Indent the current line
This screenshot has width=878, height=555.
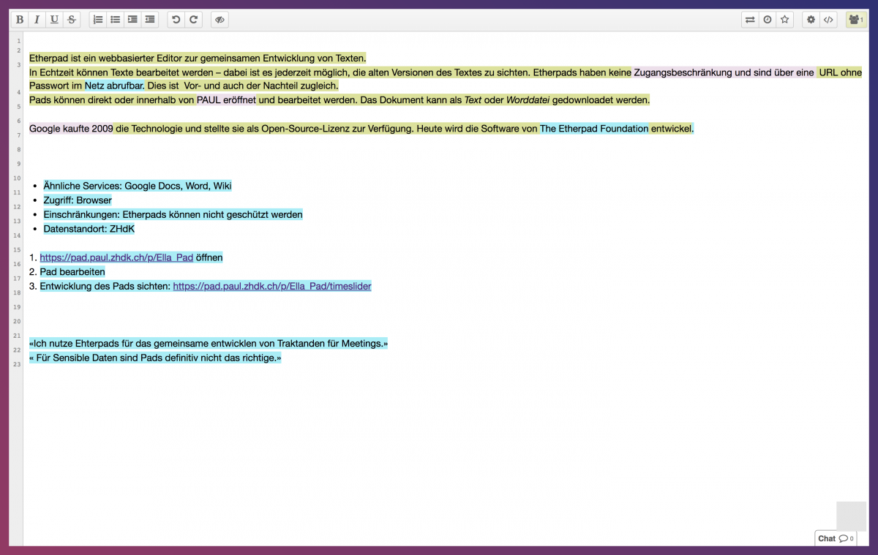(132, 20)
